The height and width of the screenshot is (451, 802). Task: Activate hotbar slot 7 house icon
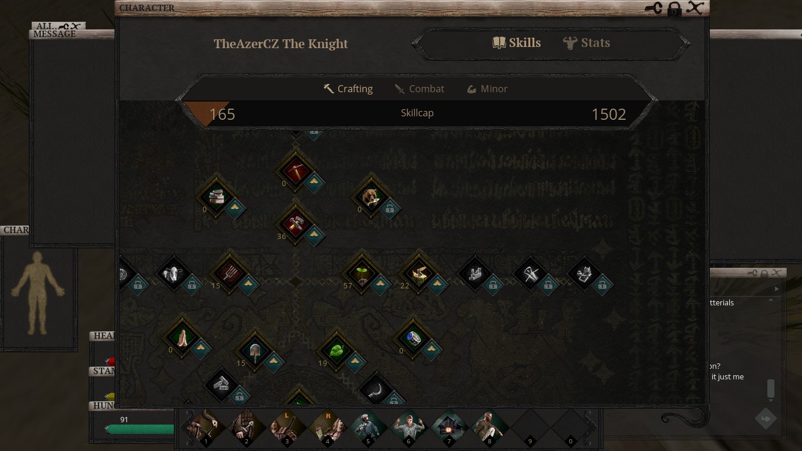click(x=448, y=426)
